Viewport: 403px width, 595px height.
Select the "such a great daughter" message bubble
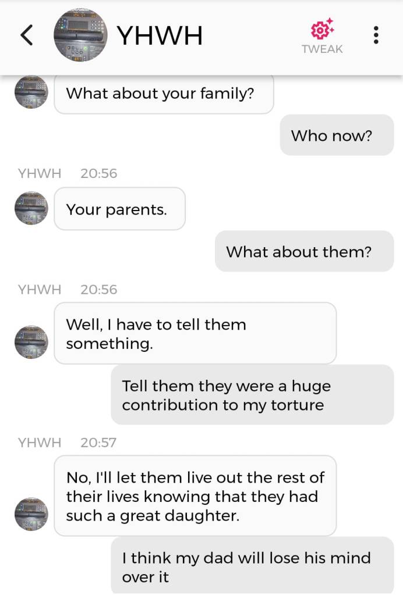tap(195, 496)
